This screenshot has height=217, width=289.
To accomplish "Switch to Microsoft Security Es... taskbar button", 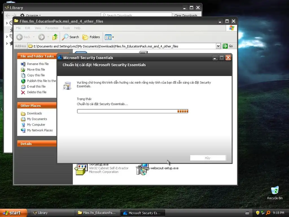I will pos(143,213).
